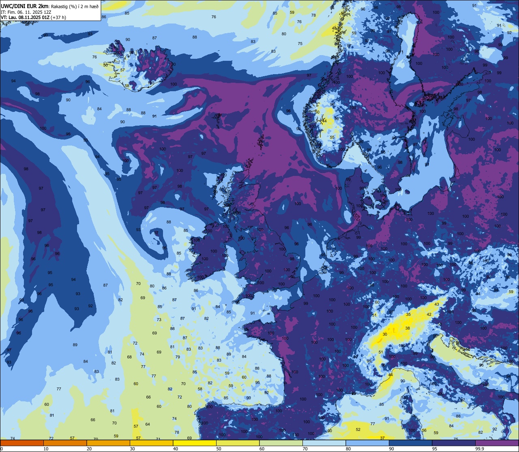Select the bright yellow 40–50 legend swatch

[x=195, y=443]
